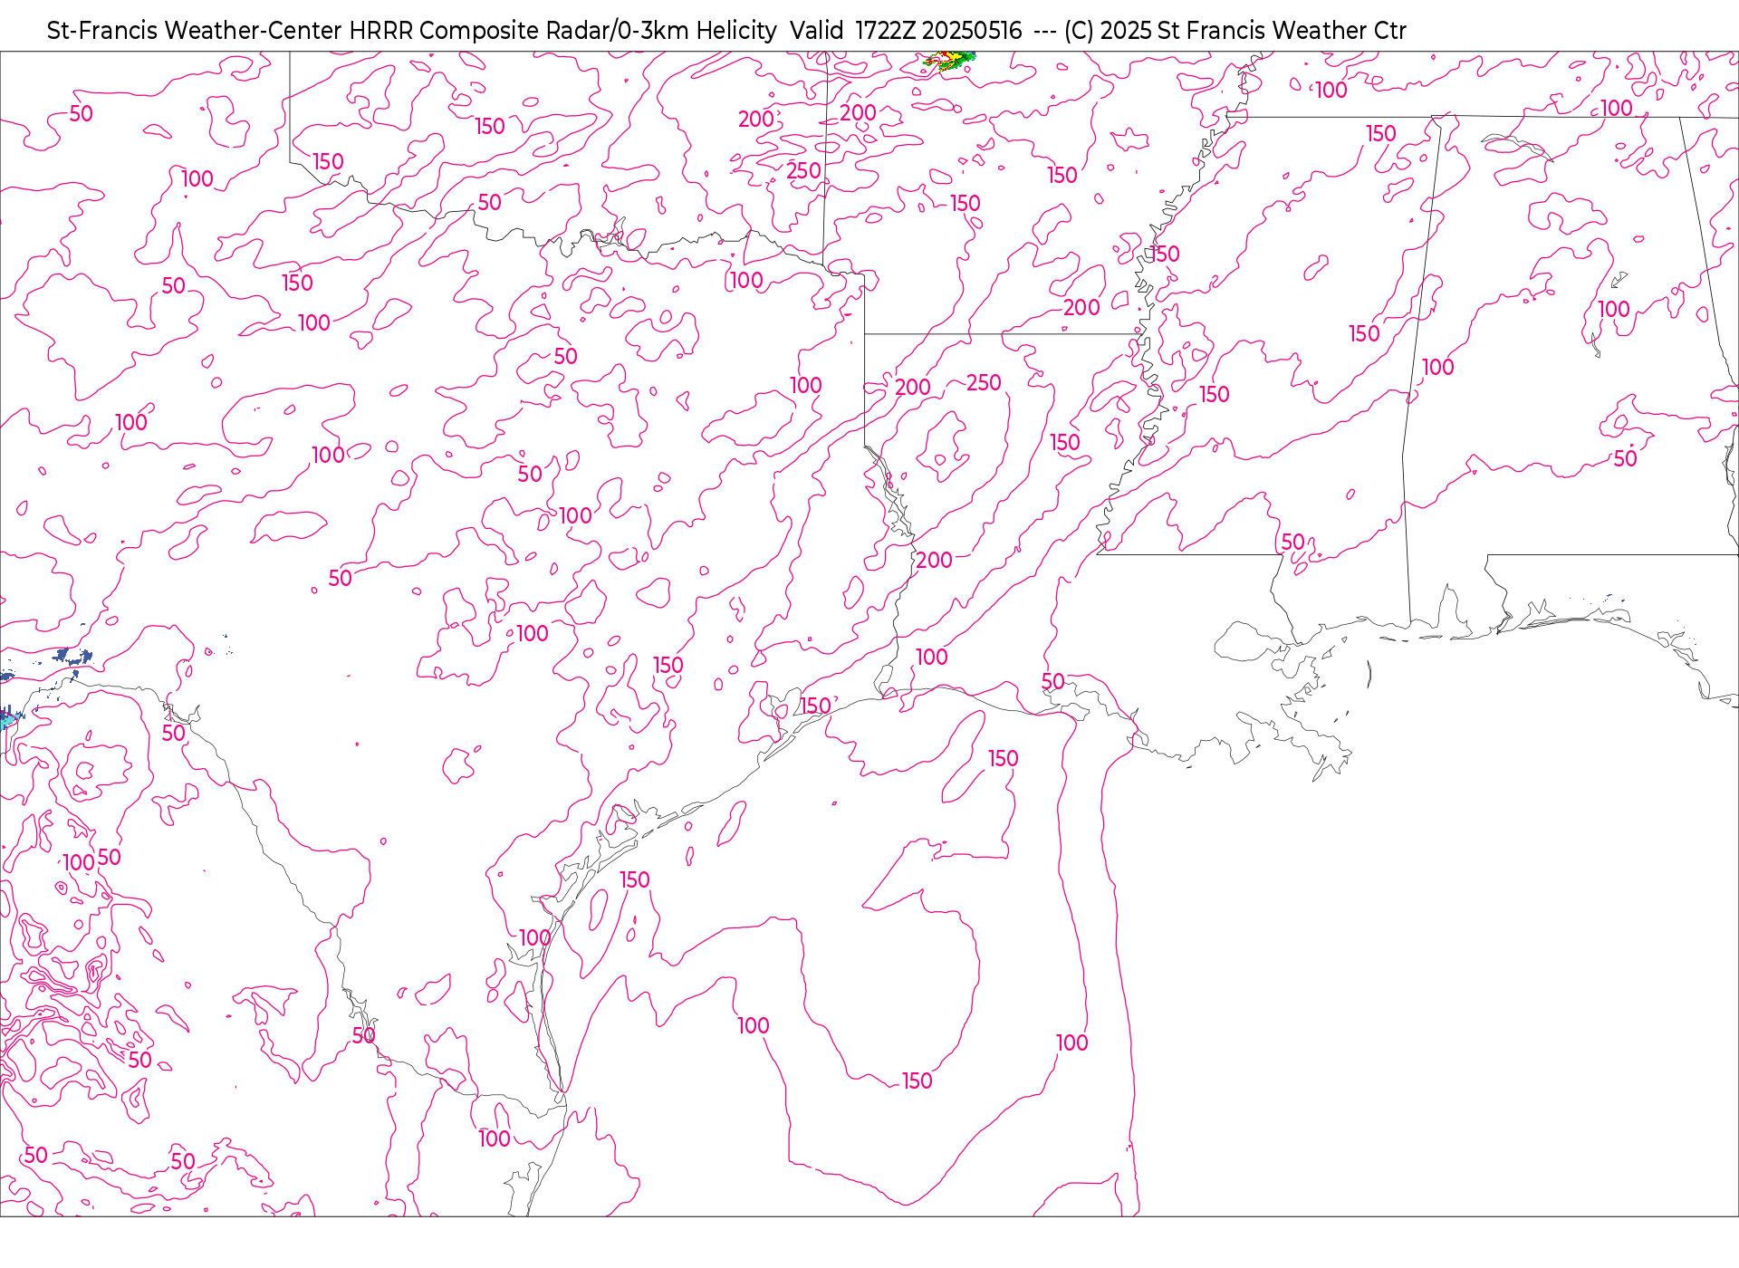Click the 'Valid 1722Z 20250516' timestamp text
Screen dimensions: 1739x1268
pos(906,31)
